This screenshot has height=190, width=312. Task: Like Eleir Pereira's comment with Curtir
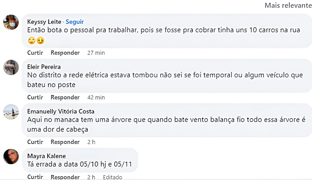35,97
